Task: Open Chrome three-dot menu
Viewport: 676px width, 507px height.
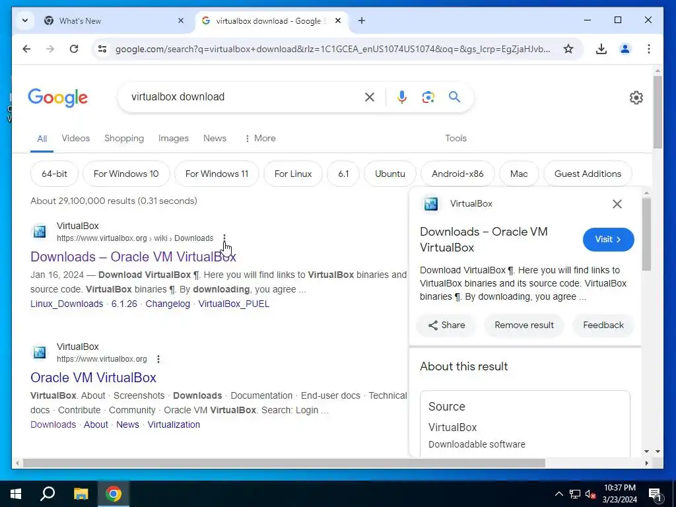Action: click(x=648, y=49)
